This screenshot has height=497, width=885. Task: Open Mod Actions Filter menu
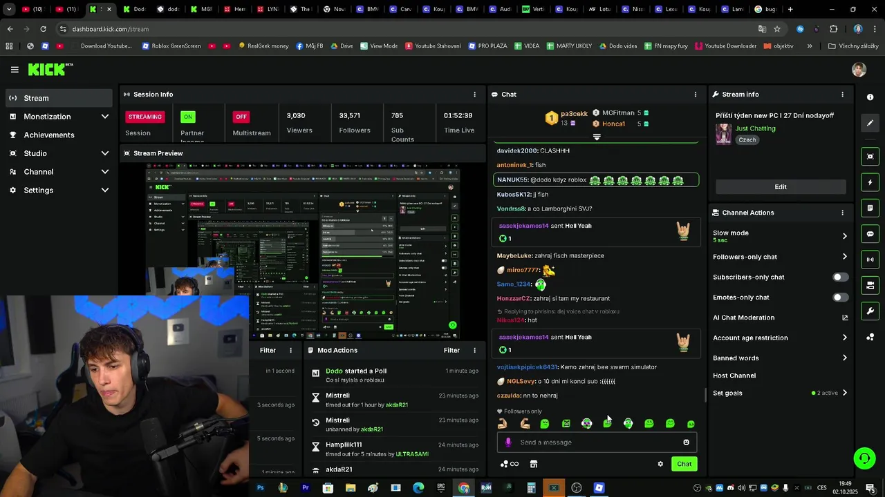451,351
